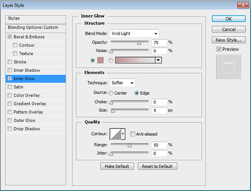251x191 pixels.
Task: Enable the Anti-aliased checkbox
Action: [x=133, y=134]
